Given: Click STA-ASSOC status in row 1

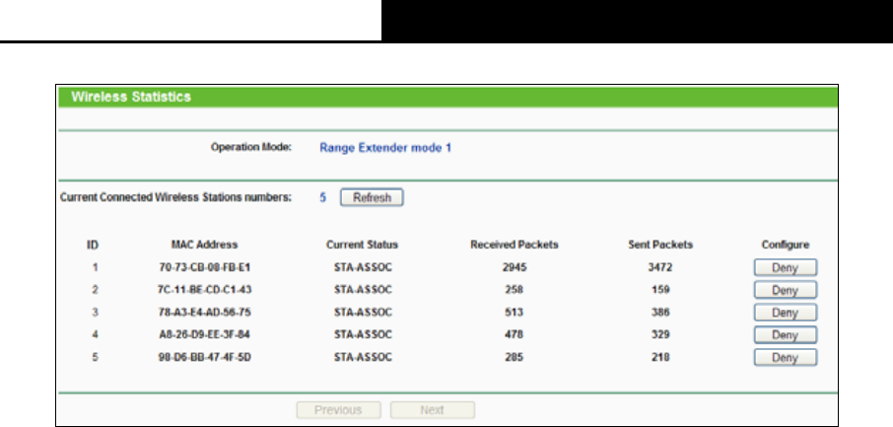Looking at the screenshot, I should click(363, 267).
